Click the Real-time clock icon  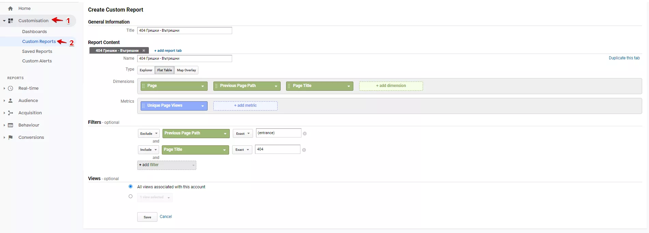point(11,88)
